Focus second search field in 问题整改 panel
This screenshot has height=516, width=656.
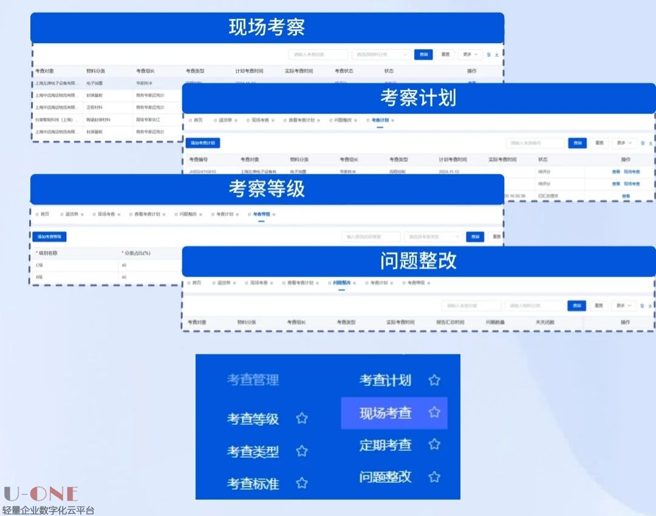(x=535, y=306)
